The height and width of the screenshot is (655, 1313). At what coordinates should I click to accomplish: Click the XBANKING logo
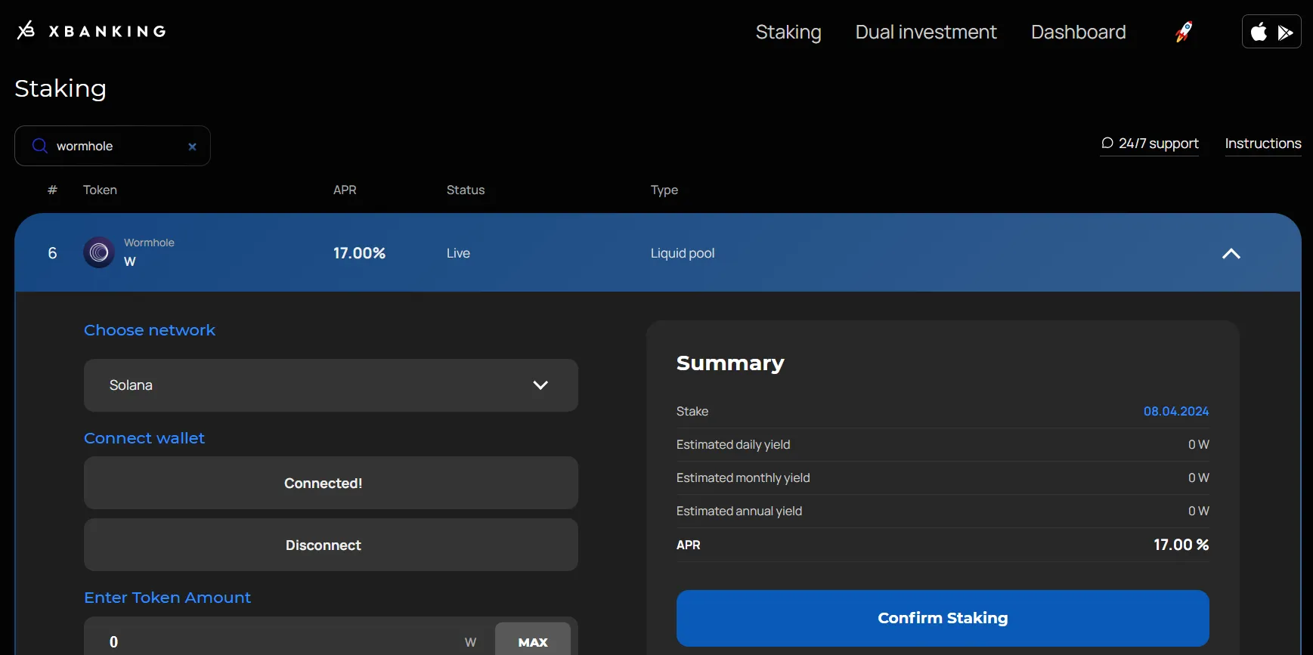(x=91, y=30)
